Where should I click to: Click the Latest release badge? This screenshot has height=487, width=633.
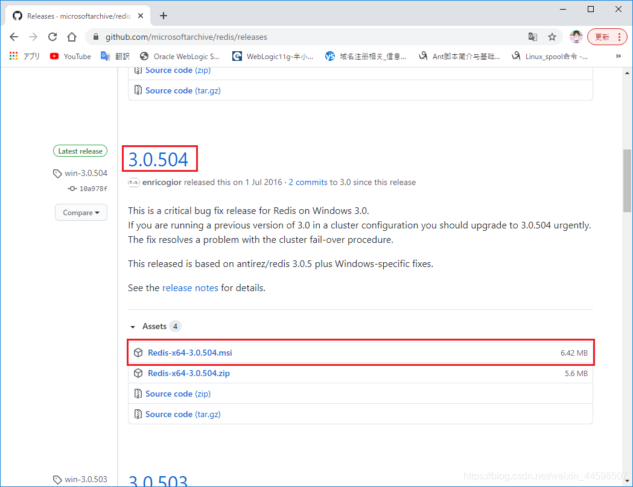[80, 151]
